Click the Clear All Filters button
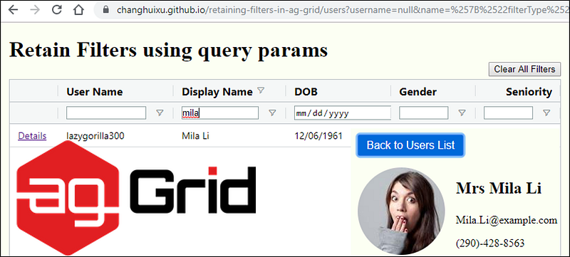Screen dimensions: 570x257 click(x=524, y=69)
